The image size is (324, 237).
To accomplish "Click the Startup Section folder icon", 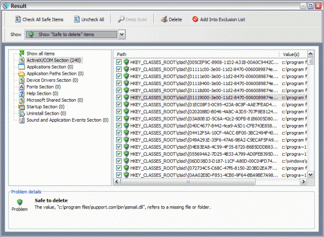I will coord(22,107).
